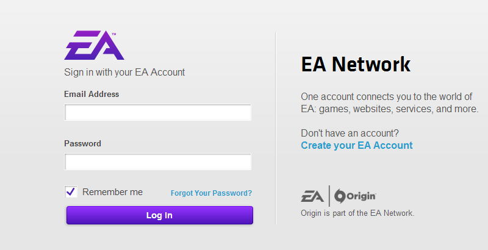The width and height of the screenshot is (488, 250).
Task: Click the TM mark on the EA logo
Action: pos(113,34)
